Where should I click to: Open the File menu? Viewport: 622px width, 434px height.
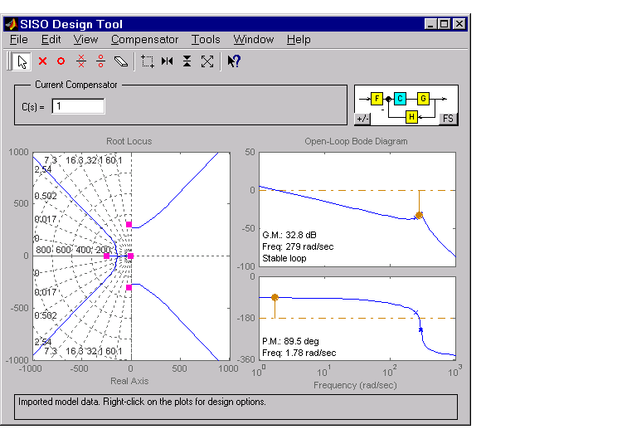coord(18,39)
